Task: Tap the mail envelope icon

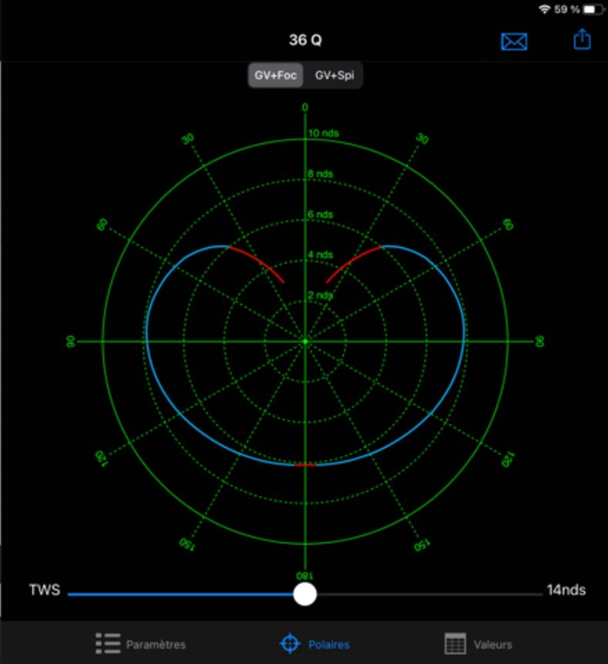Action: coord(514,42)
